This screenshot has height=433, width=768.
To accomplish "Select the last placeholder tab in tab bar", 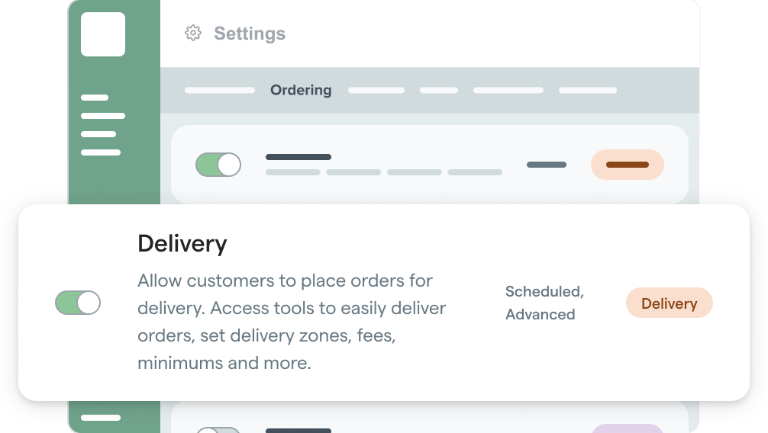I will click(x=588, y=90).
